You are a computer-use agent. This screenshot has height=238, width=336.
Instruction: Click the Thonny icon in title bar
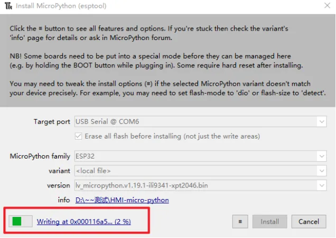coord(6,6)
